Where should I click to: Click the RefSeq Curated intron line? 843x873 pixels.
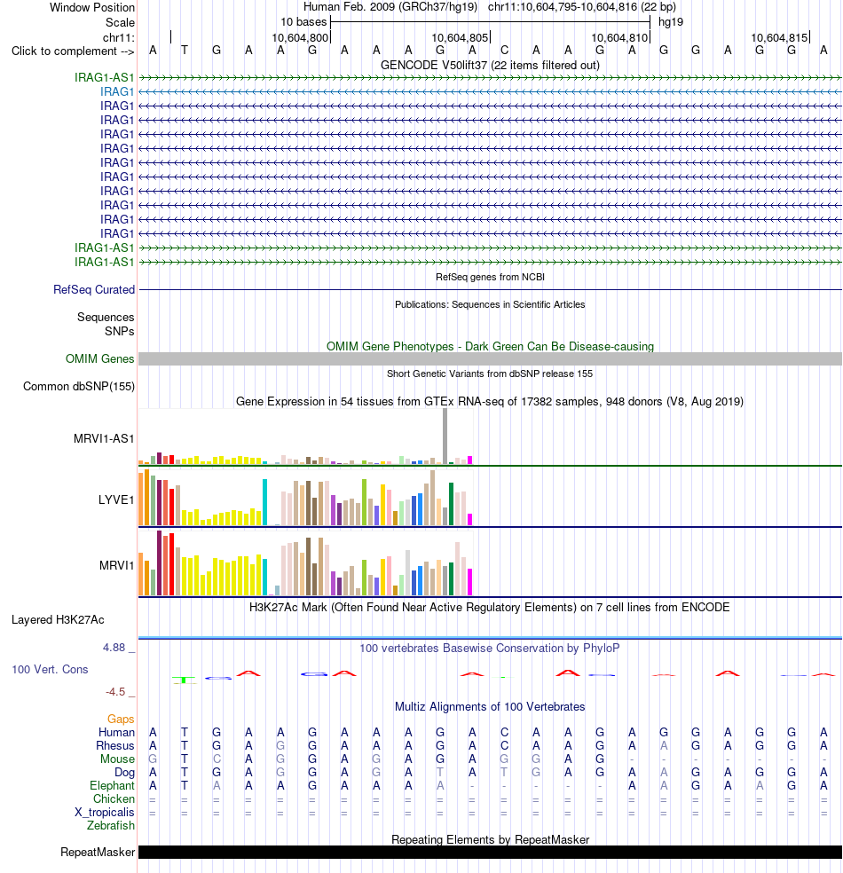coord(490,289)
